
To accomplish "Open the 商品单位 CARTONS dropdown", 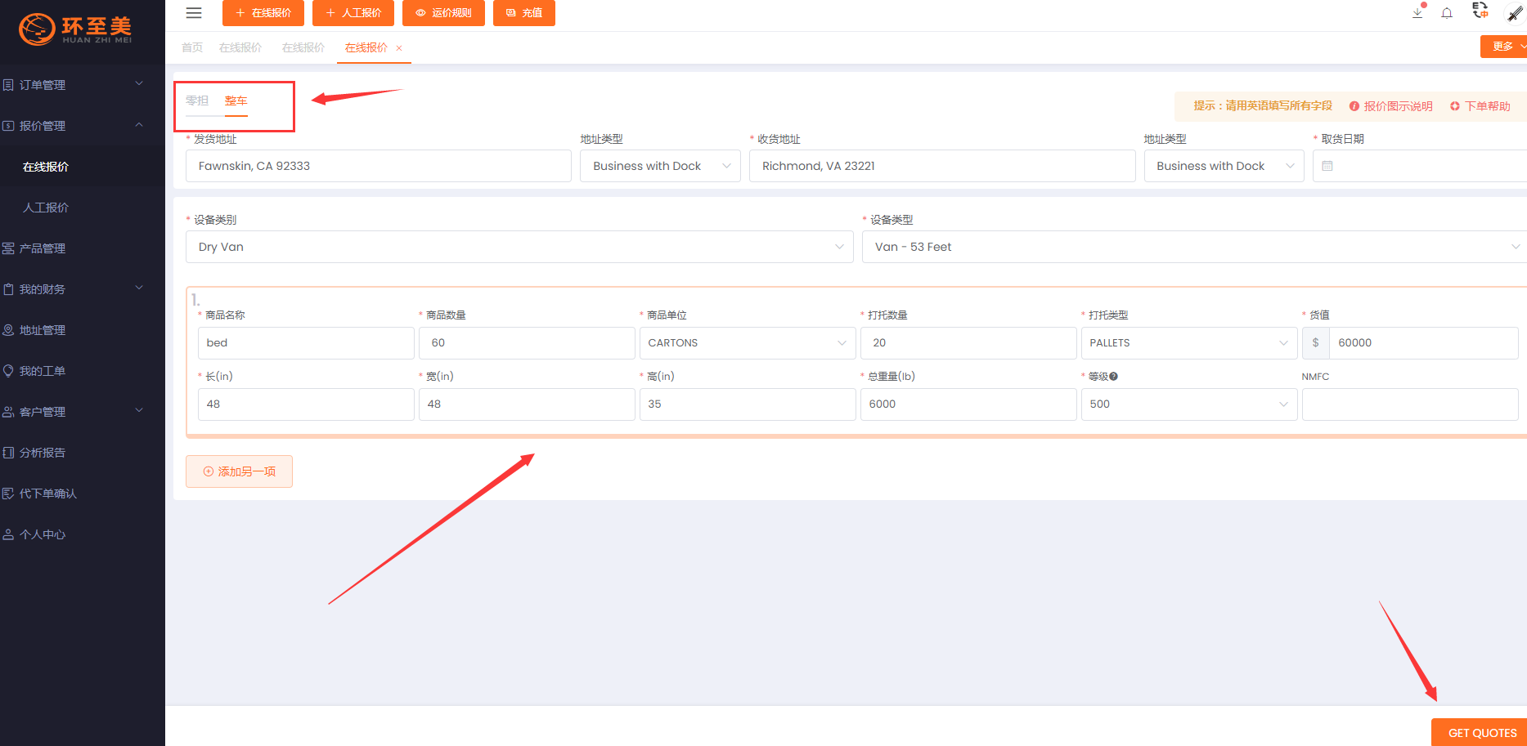I will (x=747, y=343).
